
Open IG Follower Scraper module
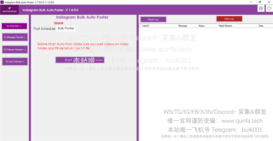pos(15,50)
